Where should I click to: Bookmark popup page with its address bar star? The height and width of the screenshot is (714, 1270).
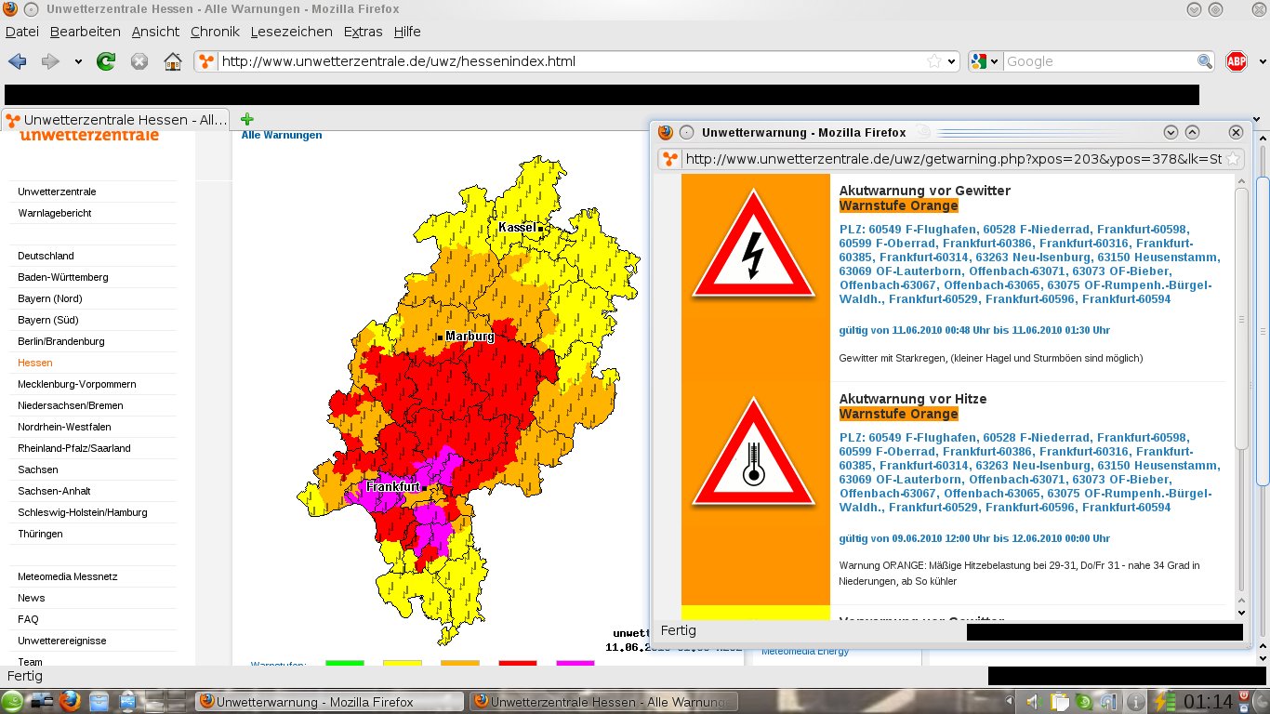point(1233,159)
